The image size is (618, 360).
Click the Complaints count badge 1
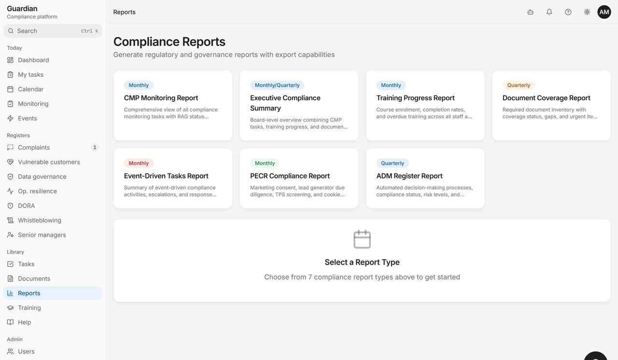pos(95,147)
